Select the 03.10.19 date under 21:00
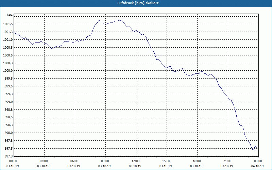 [x=227, y=166]
